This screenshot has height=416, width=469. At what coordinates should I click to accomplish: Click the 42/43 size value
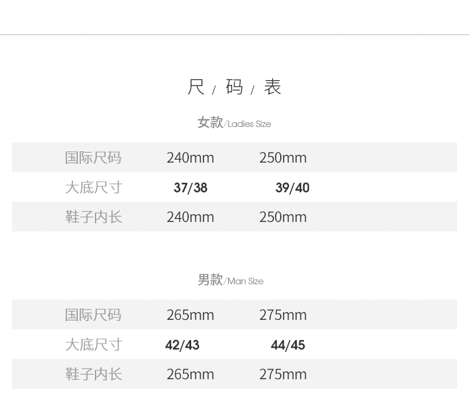[x=182, y=345]
